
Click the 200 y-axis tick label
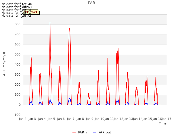coord(18,85)
